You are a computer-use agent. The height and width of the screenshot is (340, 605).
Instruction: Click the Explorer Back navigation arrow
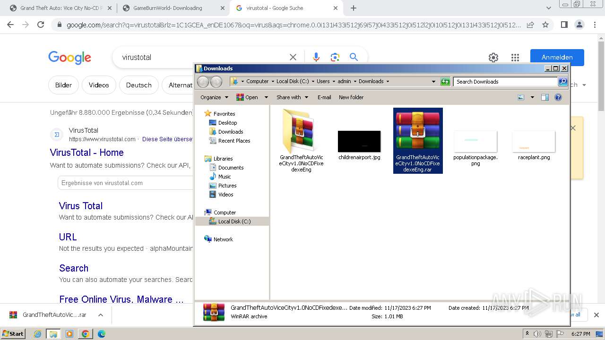(x=203, y=82)
